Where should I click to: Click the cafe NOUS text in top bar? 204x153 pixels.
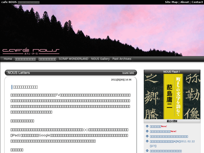coord(9,2)
